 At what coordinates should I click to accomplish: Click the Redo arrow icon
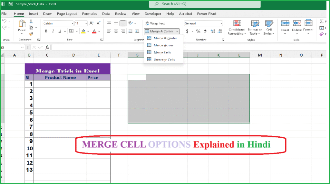tap(4, 28)
